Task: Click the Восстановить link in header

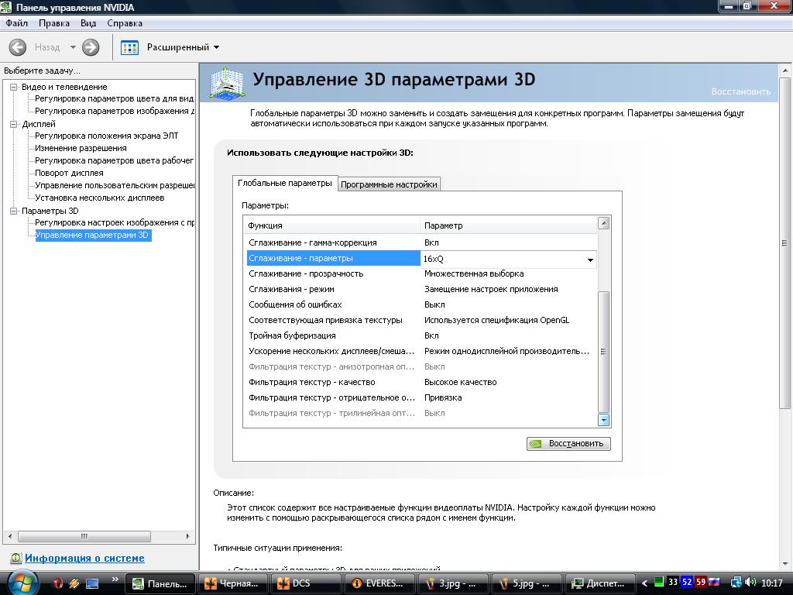Action: pyautogui.click(x=741, y=91)
